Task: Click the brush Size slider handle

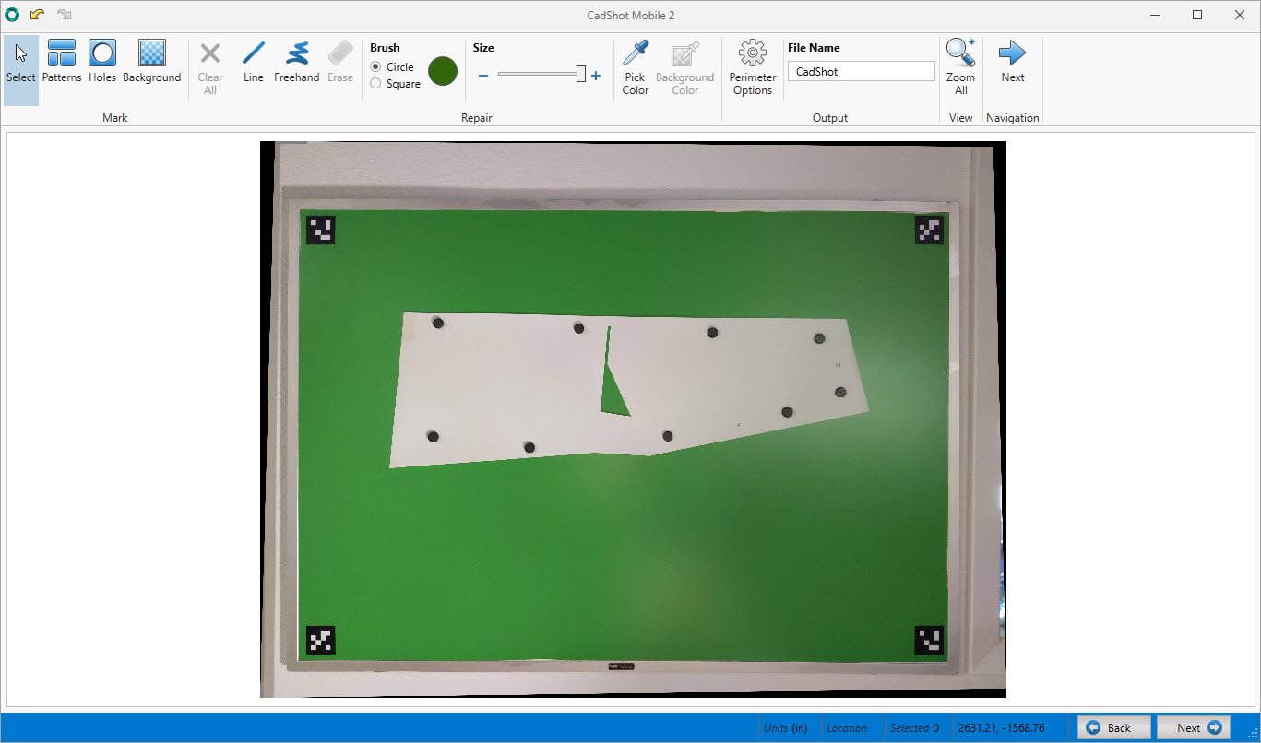Action: click(x=581, y=75)
